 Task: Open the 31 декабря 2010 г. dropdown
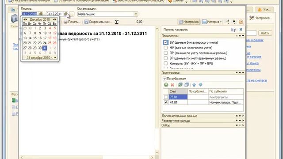[55, 58]
